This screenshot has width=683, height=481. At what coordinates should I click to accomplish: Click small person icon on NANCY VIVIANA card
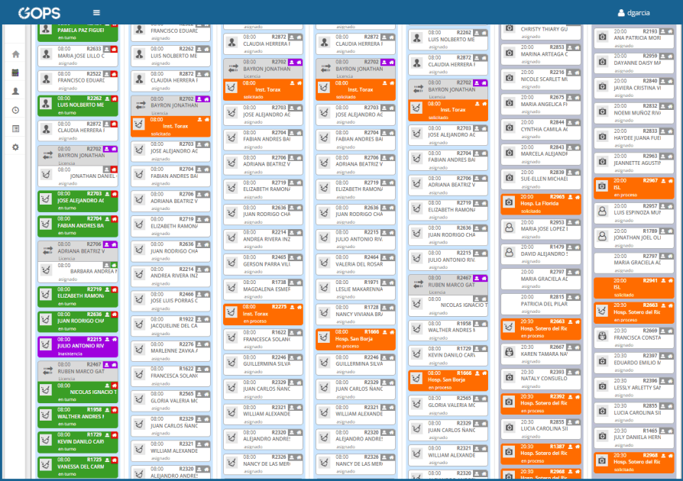pos(384,308)
